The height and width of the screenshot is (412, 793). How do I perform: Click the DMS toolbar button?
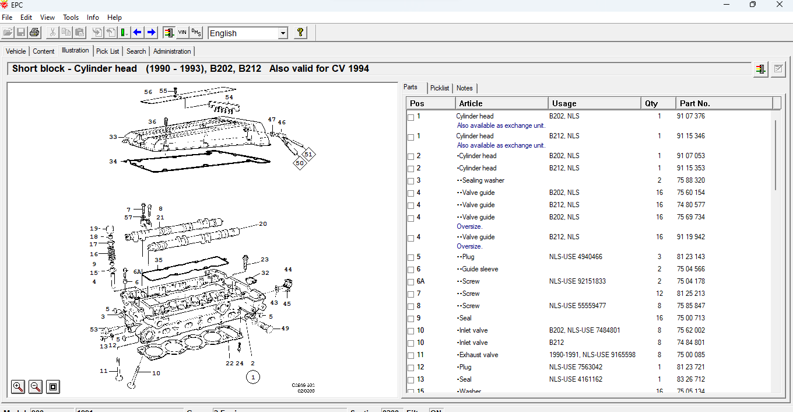pos(196,33)
